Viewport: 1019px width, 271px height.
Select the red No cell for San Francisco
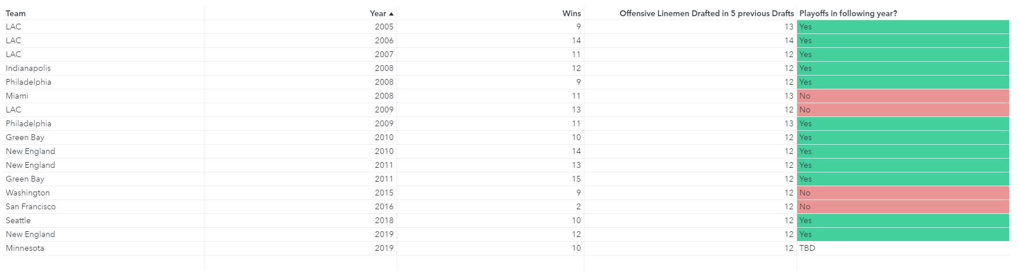(903, 206)
